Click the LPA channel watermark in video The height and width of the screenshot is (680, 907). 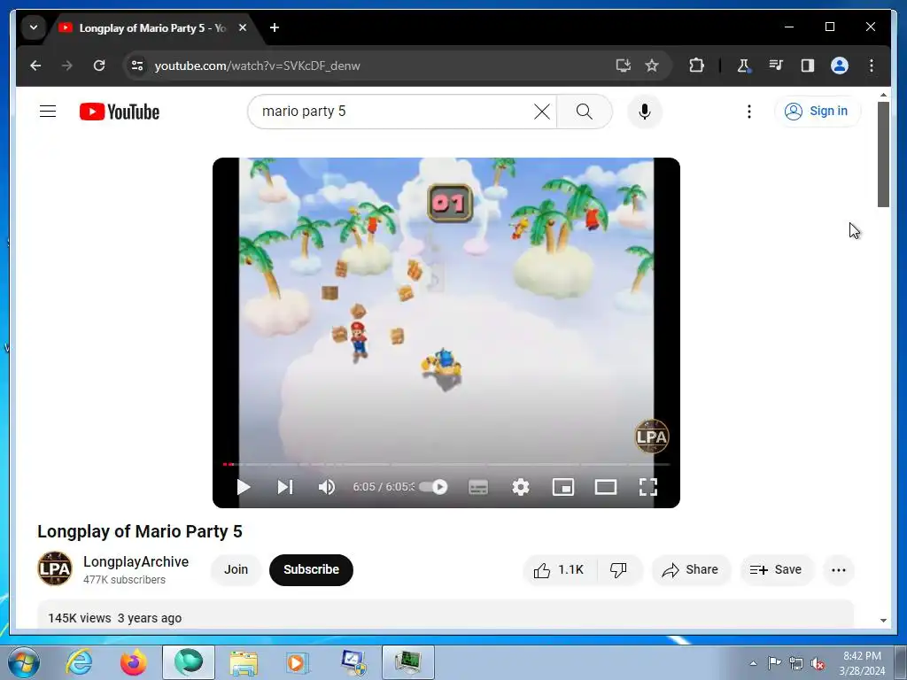pos(652,436)
